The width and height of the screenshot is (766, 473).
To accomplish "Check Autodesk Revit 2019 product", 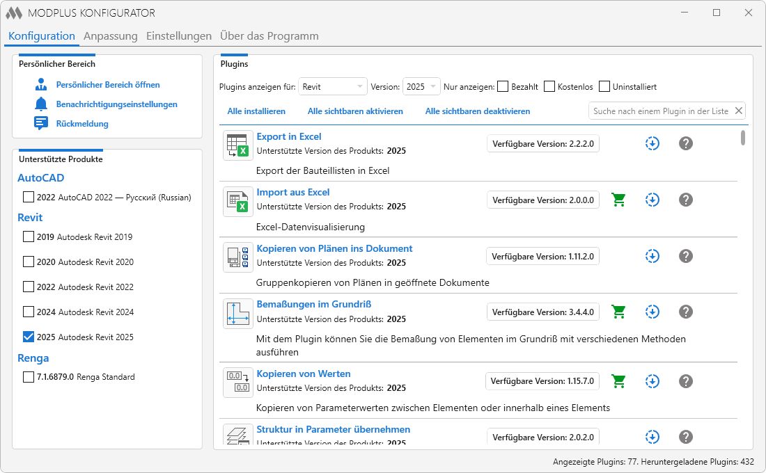I will pyautogui.click(x=29, y=236).
